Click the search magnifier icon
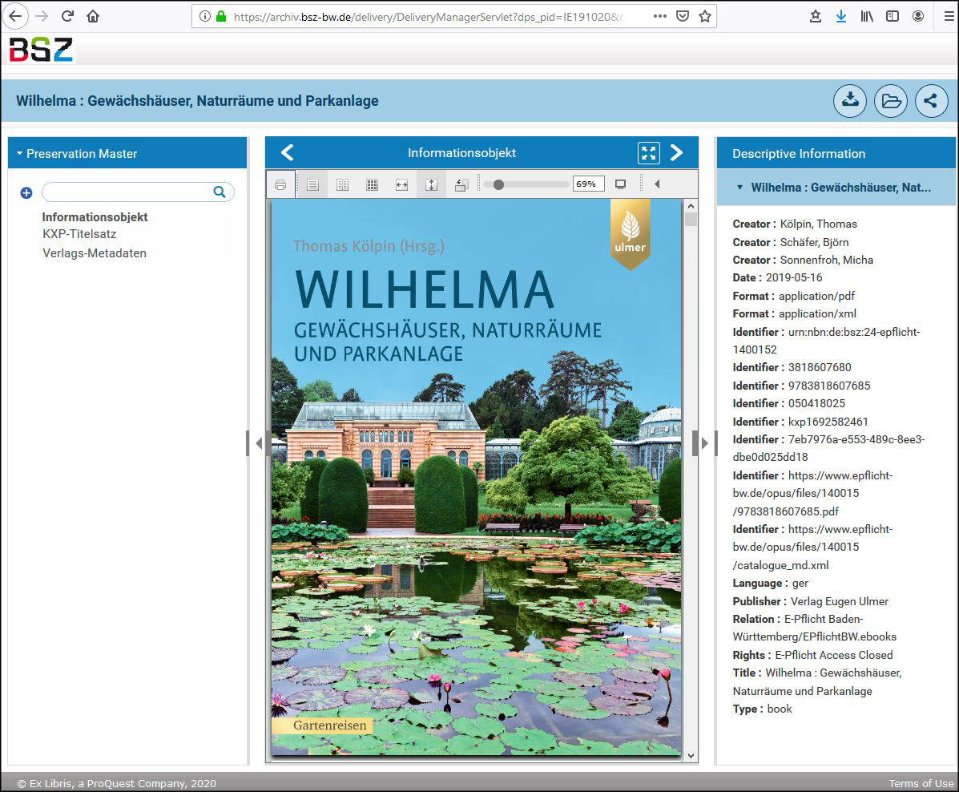The width and height of the screenshot is (959, 792). click(x=220, y=192)
